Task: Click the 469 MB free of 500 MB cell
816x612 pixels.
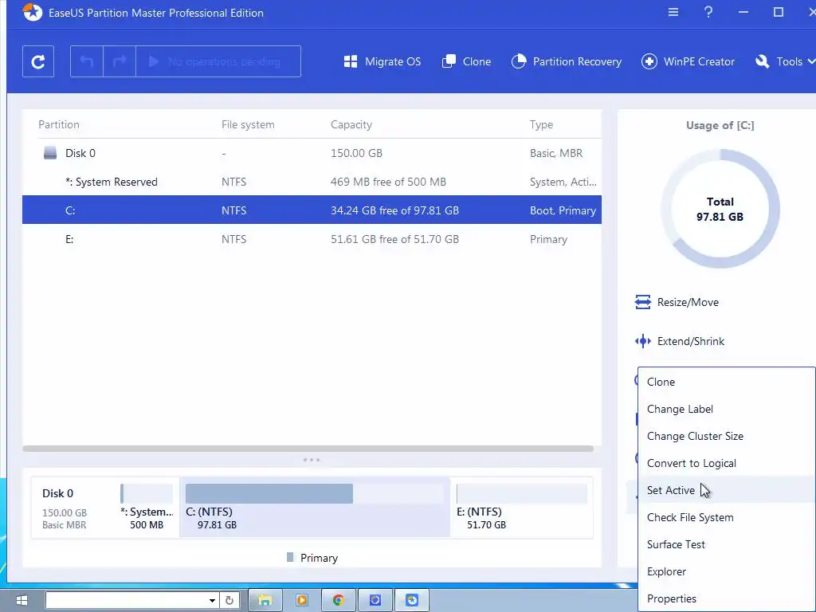Action: pos(388,182)
